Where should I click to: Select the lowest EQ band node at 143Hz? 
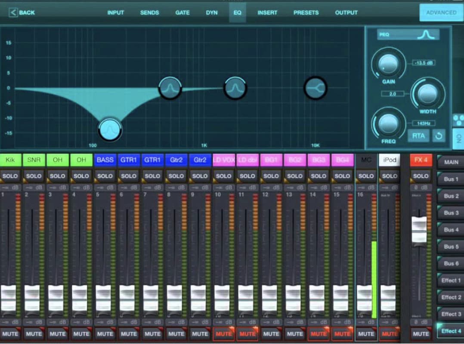(110, 129)
